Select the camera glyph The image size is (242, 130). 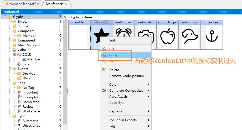coord(145,36)
